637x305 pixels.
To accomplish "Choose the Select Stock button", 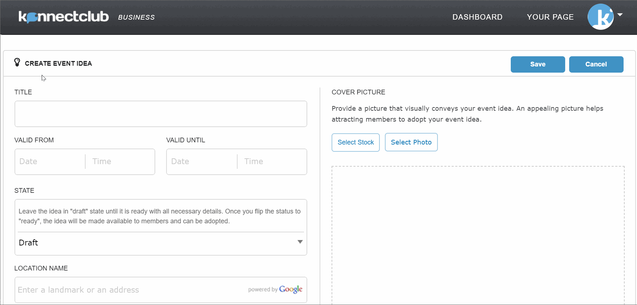I will [x=356, y=142].
